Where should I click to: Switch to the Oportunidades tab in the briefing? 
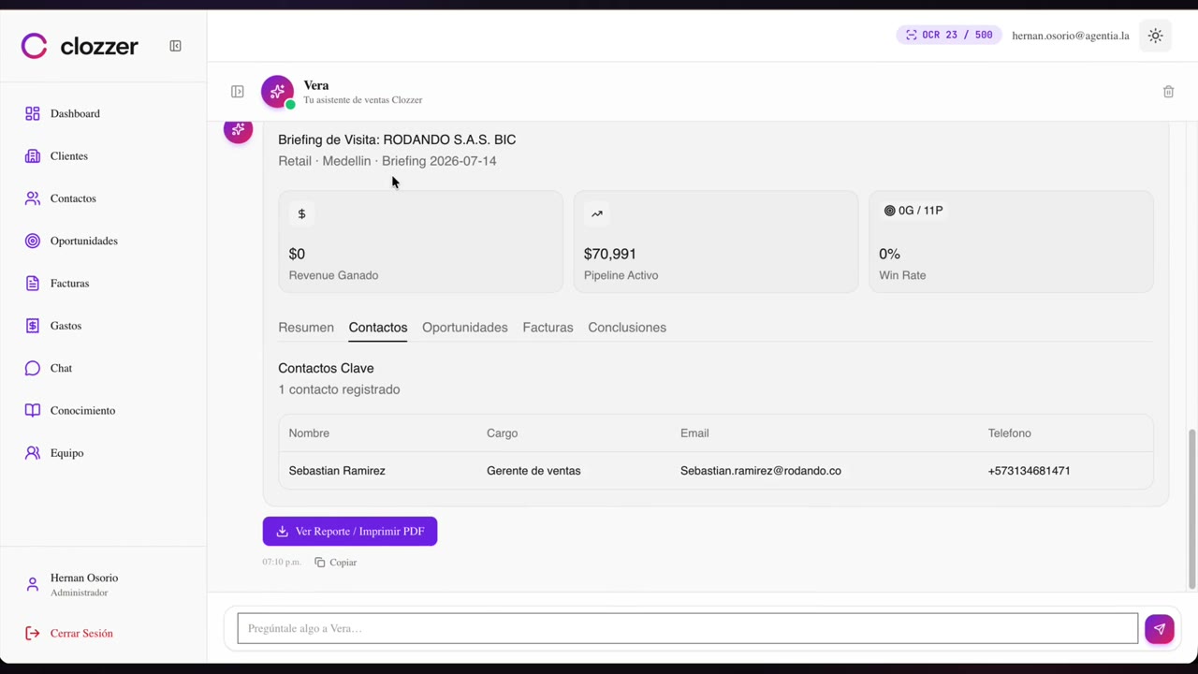click(x=465, y=328)
